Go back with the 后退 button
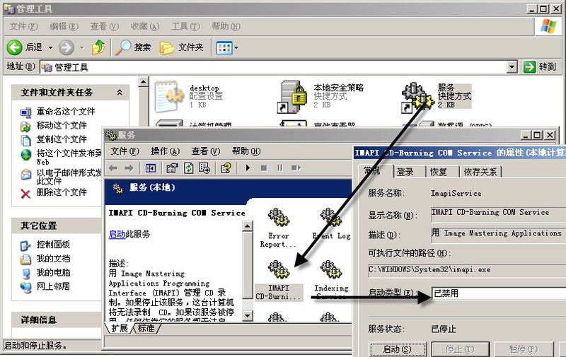The width and height of the screenshot is (566, 357). point(25,47)
